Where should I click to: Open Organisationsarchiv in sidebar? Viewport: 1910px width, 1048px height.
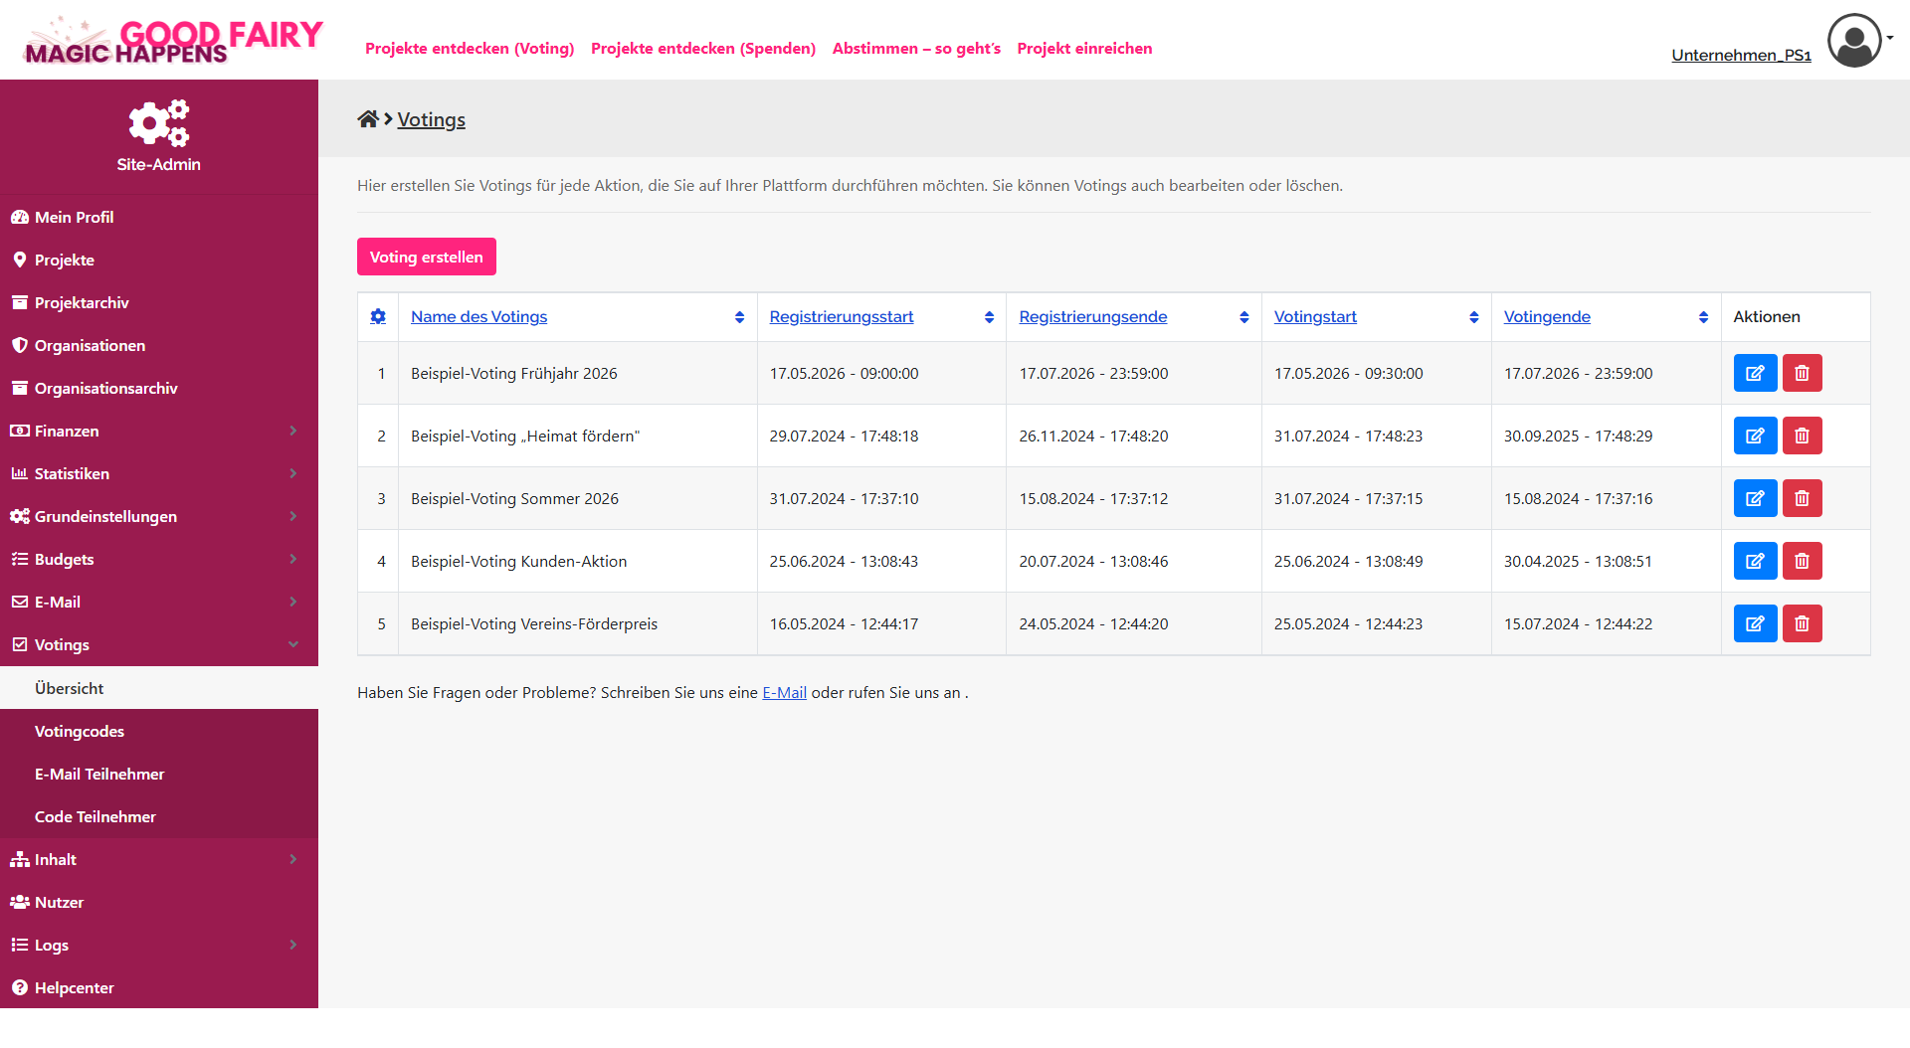[x=159, y=388]
